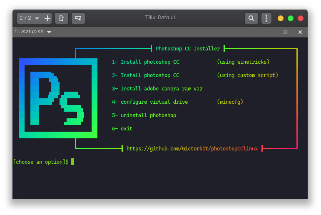The height and width of the screenshot is (215, 321).
Task: Add terminal down split icon
Action: coord(78,18)
